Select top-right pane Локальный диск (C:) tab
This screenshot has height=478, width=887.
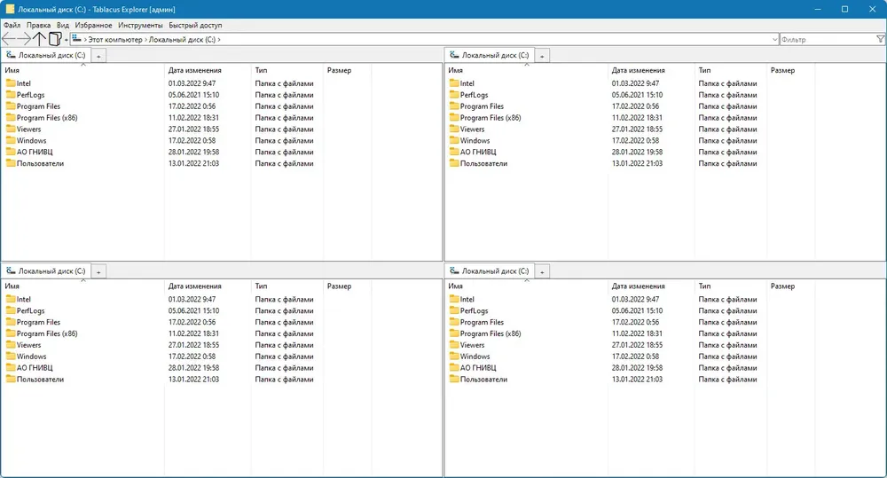490,56
